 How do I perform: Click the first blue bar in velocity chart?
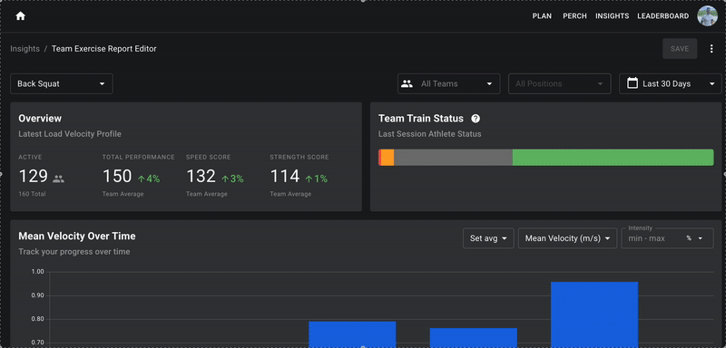tap(352, 334)
